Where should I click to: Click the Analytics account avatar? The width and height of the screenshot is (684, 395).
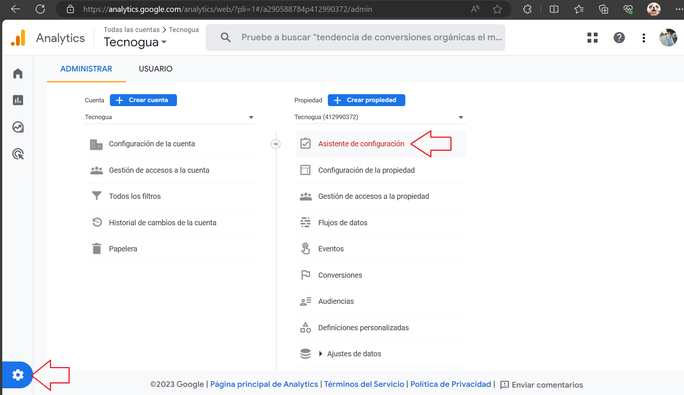668,38
